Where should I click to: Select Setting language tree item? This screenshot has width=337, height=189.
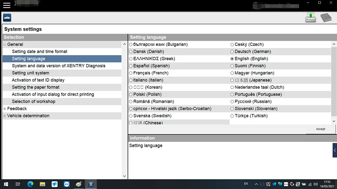(62, 59)
